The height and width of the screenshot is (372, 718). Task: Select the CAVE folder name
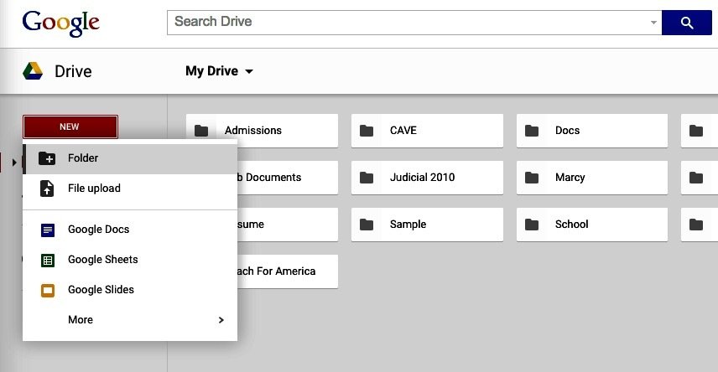pos(403,131)
